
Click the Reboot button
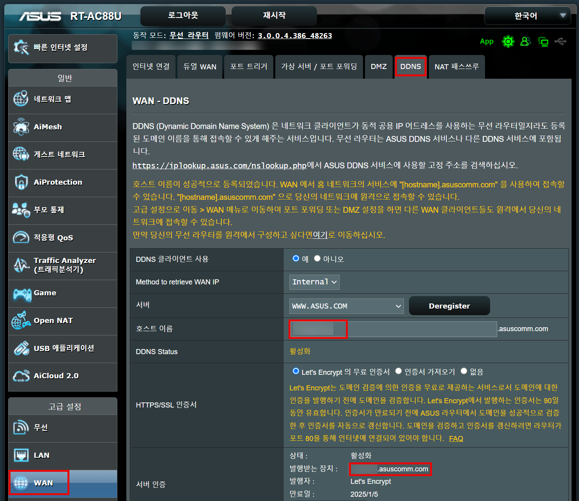pyautogui.click(x=274, y=16)
